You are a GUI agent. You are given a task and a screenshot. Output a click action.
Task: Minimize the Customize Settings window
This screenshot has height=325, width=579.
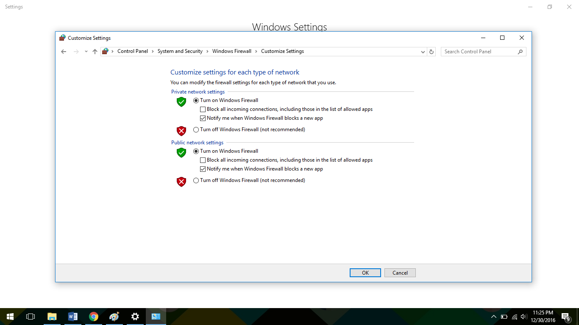(x=483, y=38)
